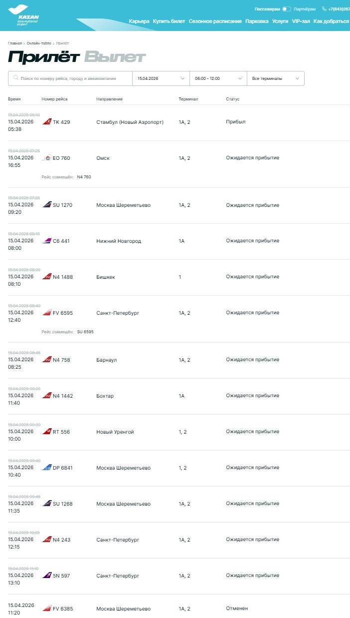
Task: Expand the 06:00 - 12:00 time range dropdown
Action: [218, 78]
